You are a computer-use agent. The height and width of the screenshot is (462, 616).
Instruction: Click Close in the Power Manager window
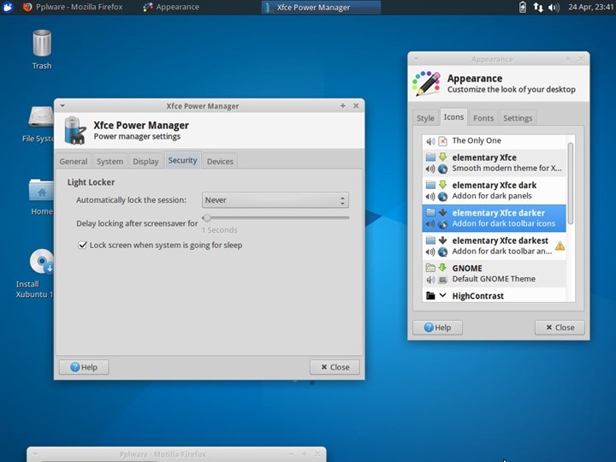(x=335, y=367)
